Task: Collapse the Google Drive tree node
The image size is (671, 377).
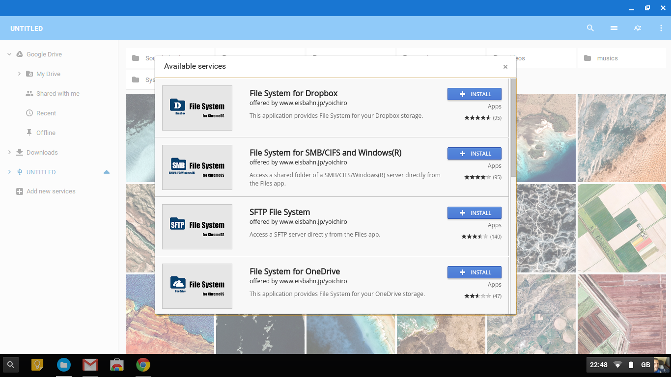Action: click(9, 54)
